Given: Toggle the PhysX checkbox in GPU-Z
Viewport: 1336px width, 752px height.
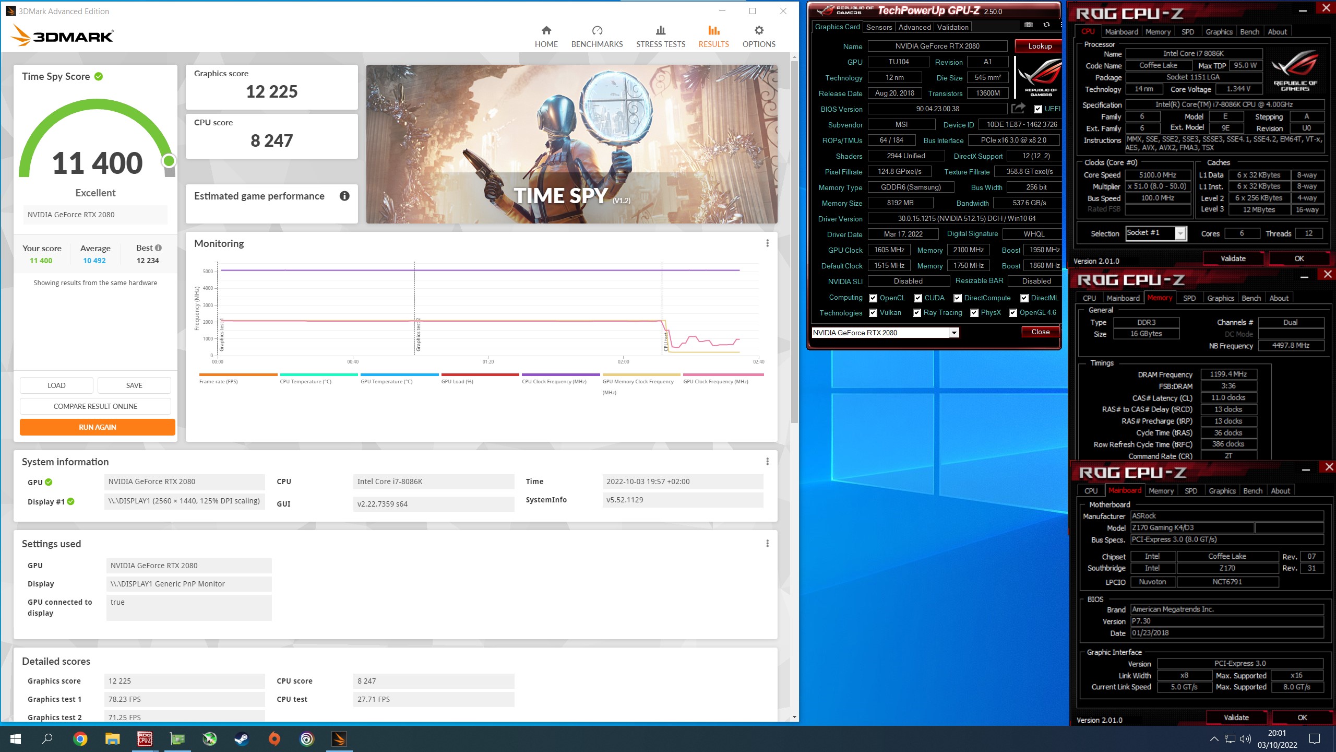Looking at the screenshot, I should pos(974,313).
